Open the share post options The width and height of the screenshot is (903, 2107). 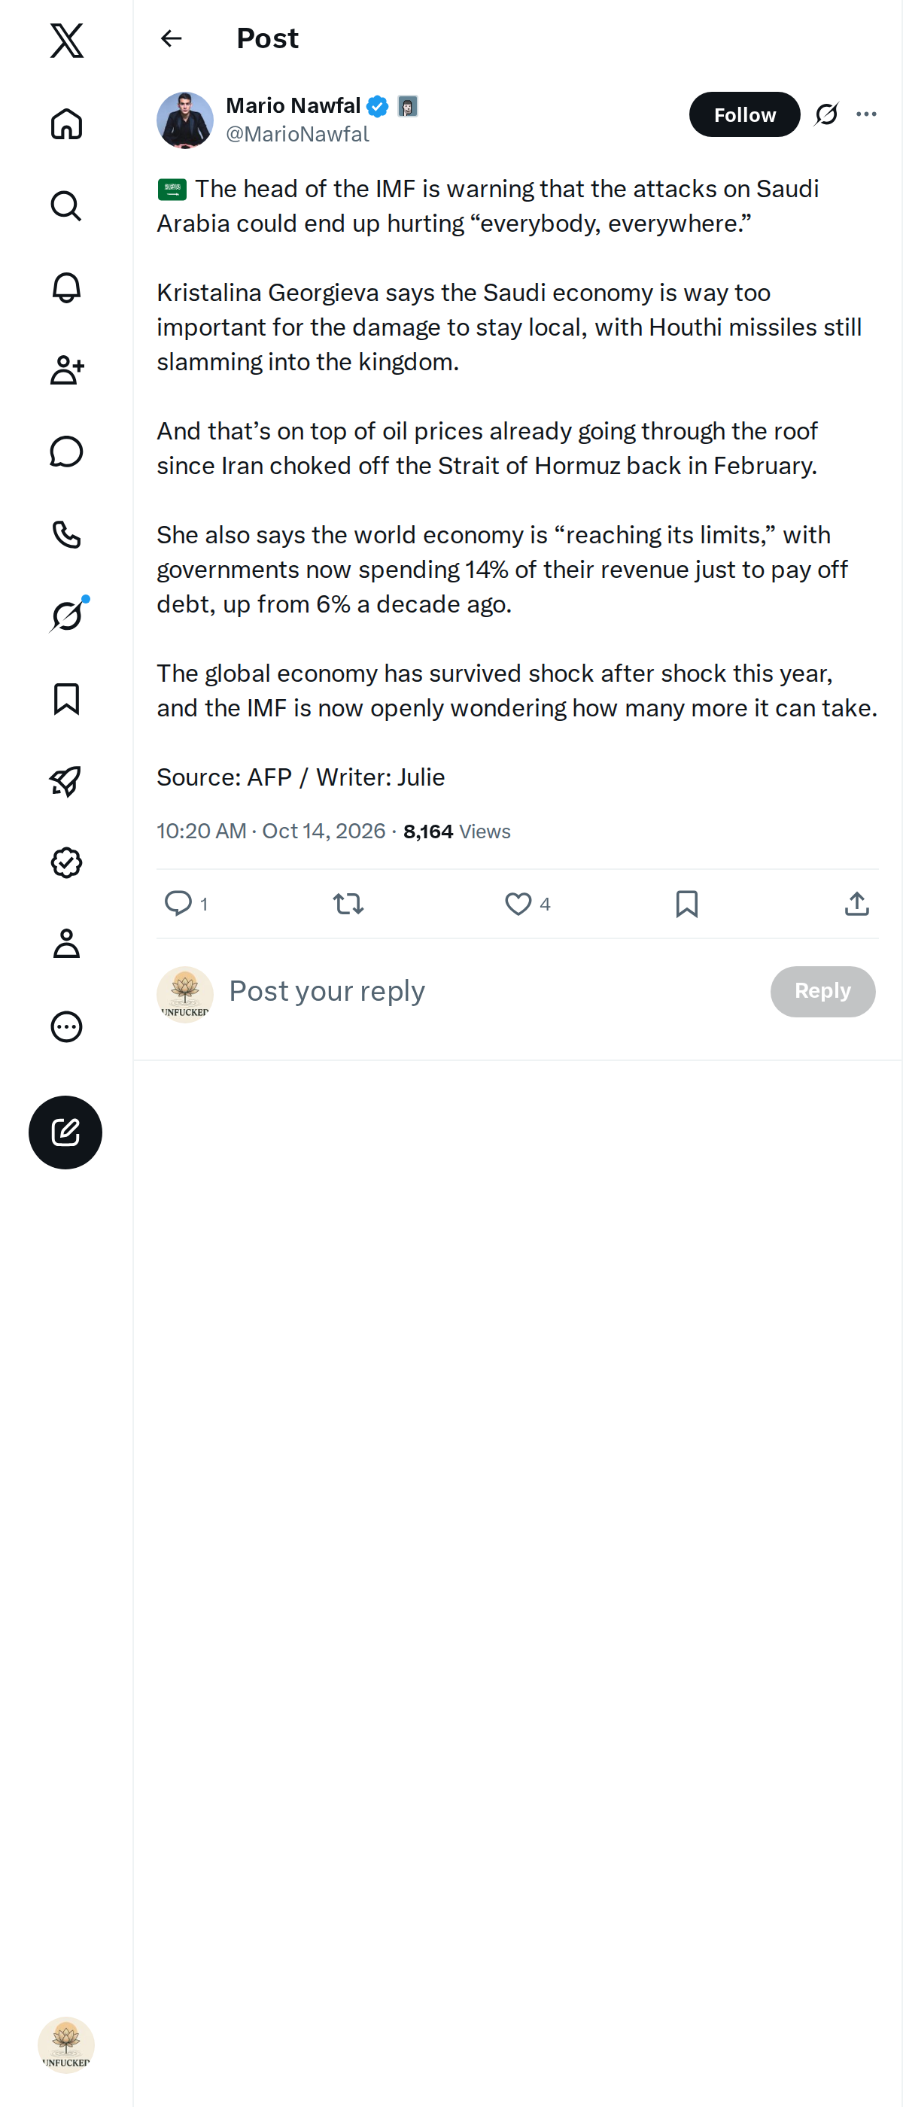tap(856, 904)
